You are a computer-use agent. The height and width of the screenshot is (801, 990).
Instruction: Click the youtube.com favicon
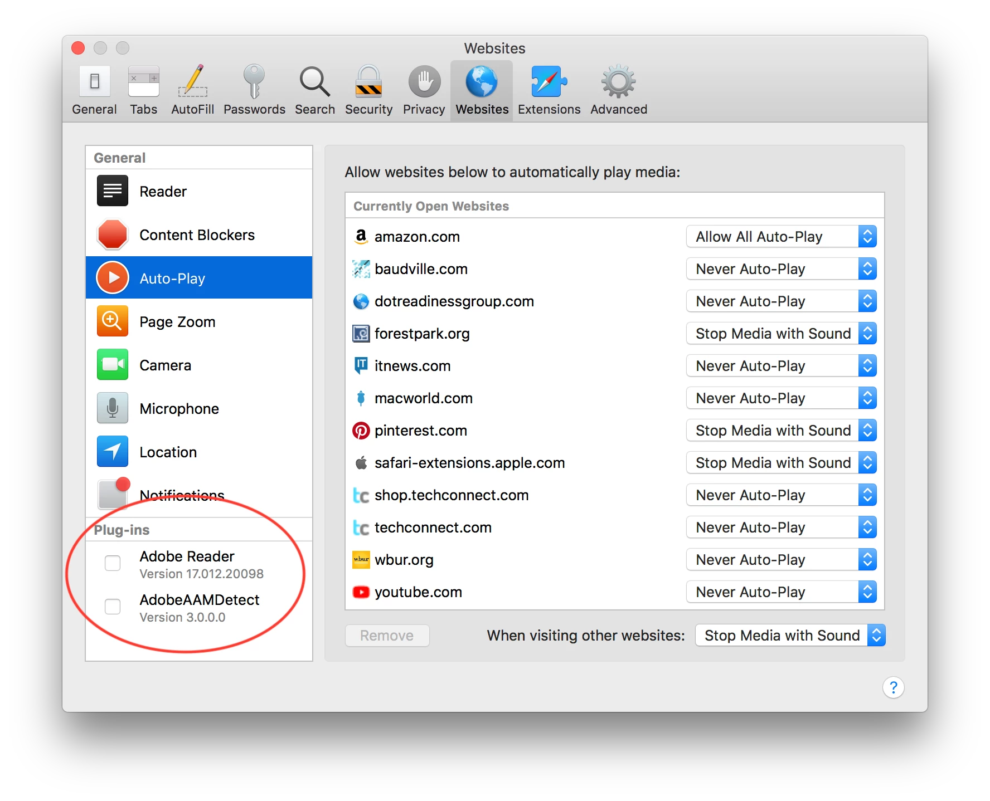click(361, 592)
